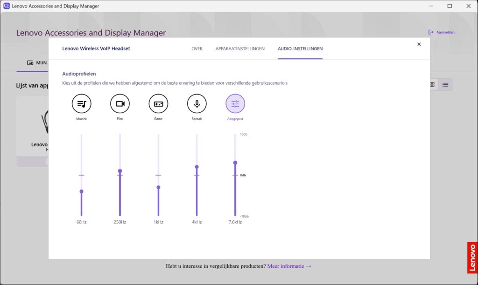The width and height of the screenshot is (478, 285).
Task: Click the Game profile label
Action: click(x=158, y=119)
